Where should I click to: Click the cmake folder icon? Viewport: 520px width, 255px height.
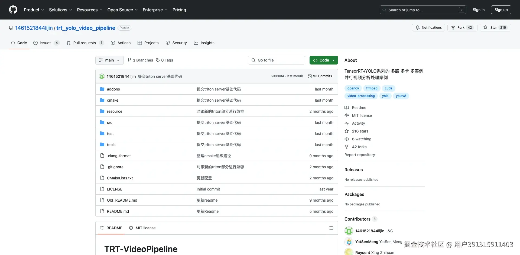[x=102, y=100]
